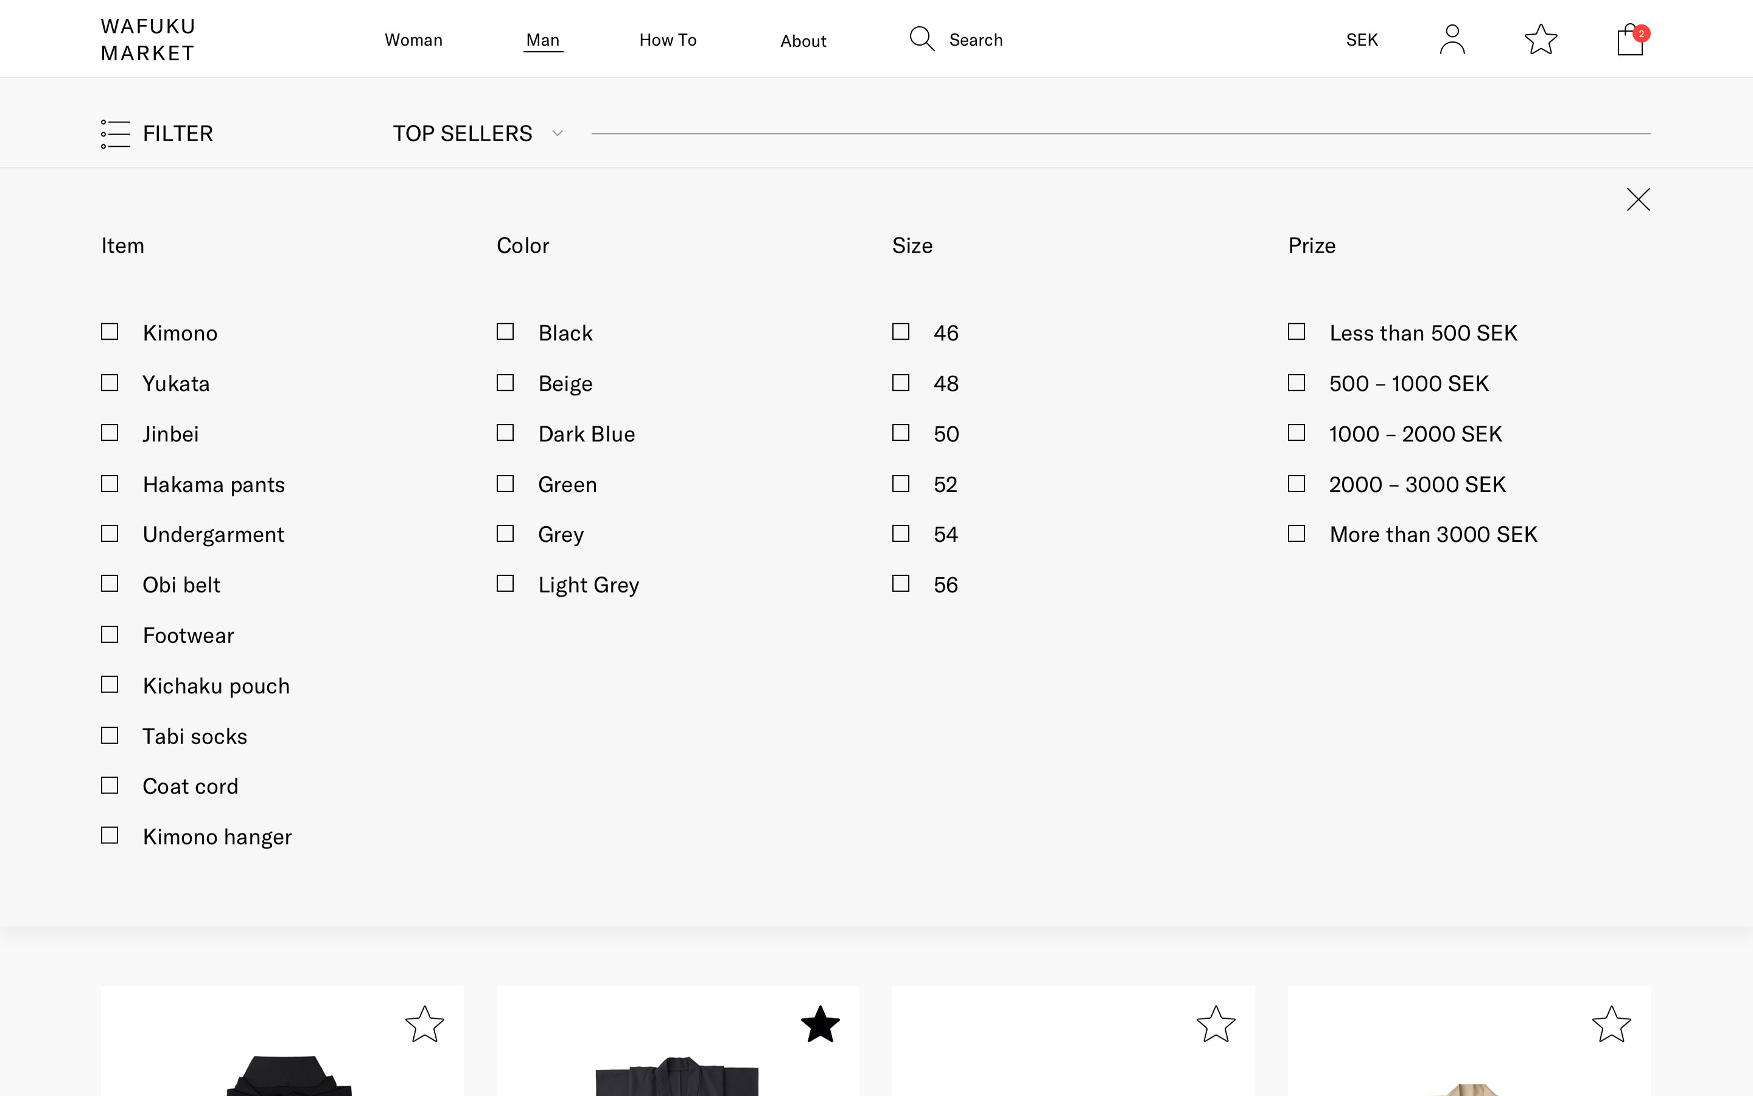Enable More than 3000 SEK filter

pyautogui.click(x=1296, y=533)
